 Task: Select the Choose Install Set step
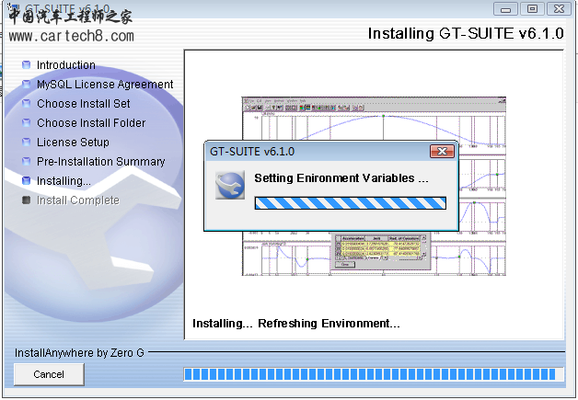click(x=84, y=104)
